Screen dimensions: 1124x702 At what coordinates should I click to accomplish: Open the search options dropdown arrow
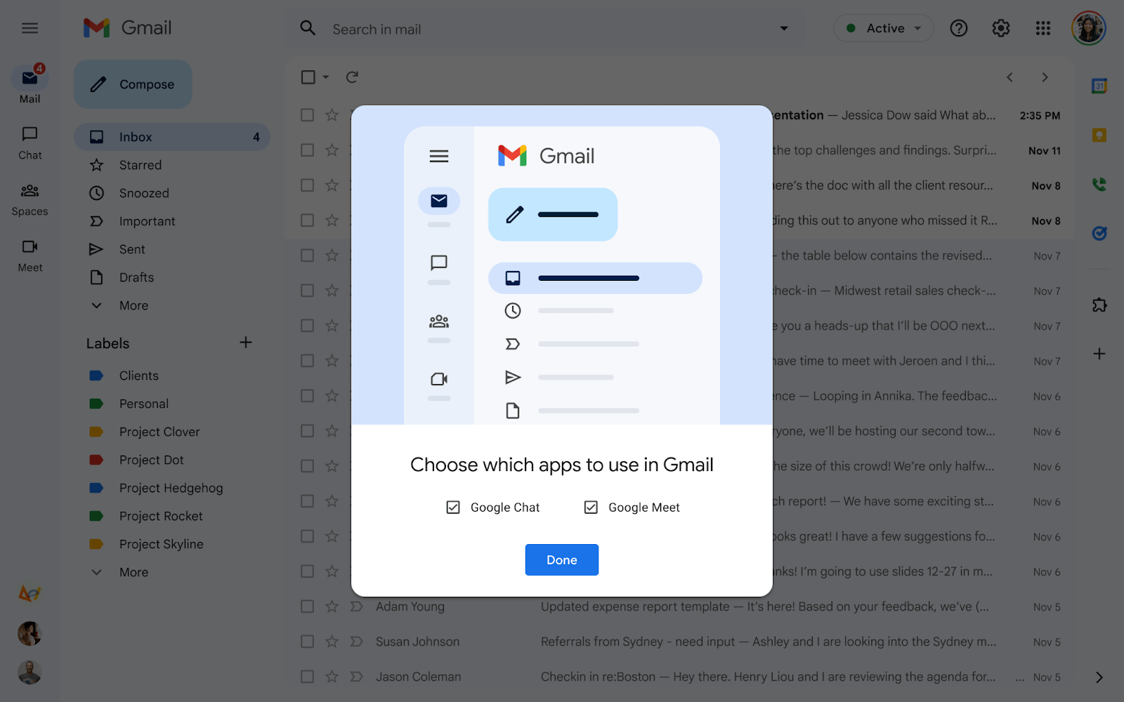783,29
